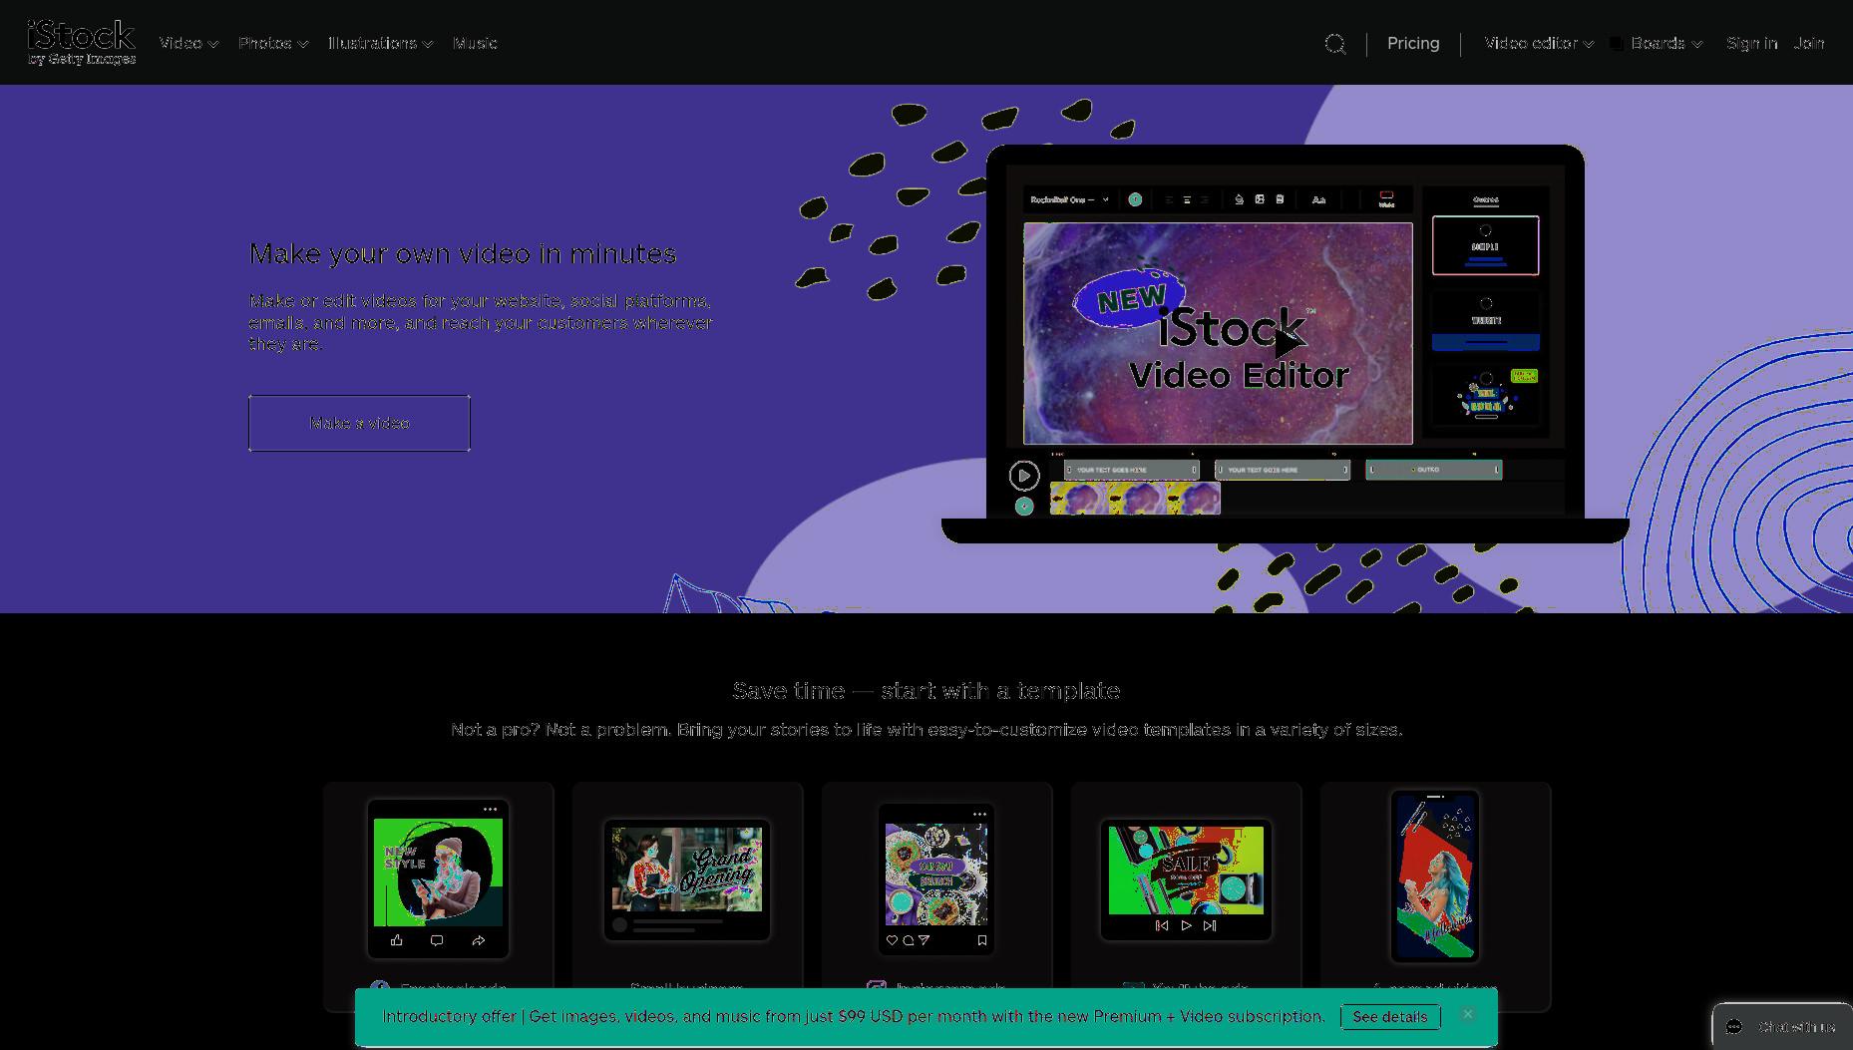Click skip-forward icon on YouTube template
1853x1050 pixels.
[x=1210, y=925]
